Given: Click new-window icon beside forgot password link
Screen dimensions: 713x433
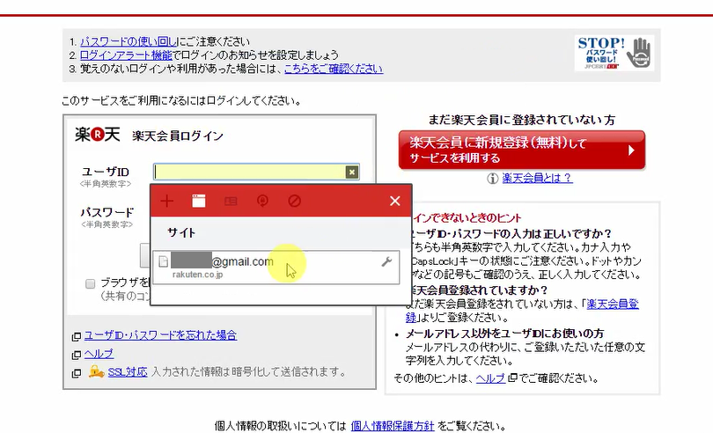Looking at the screenshot, I should click(x=77, y=336).
